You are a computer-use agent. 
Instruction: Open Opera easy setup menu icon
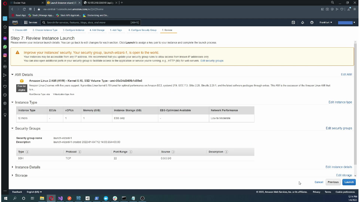354,9
